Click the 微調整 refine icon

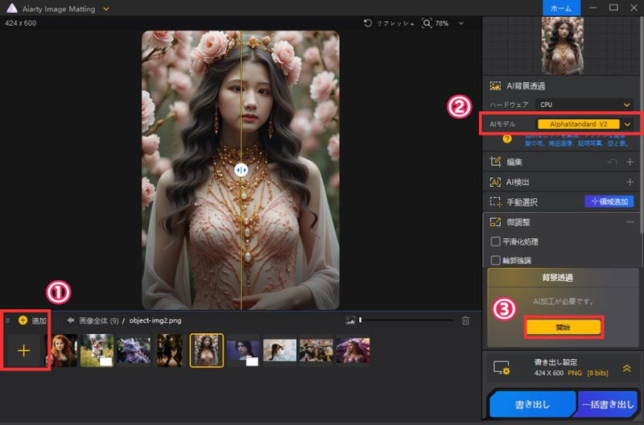495,222
